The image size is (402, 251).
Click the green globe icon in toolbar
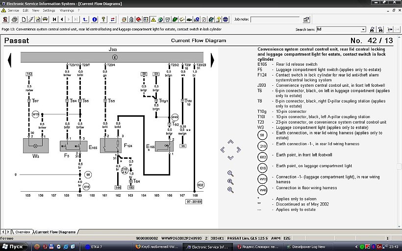pyautogui.click(x=160, y=19)
